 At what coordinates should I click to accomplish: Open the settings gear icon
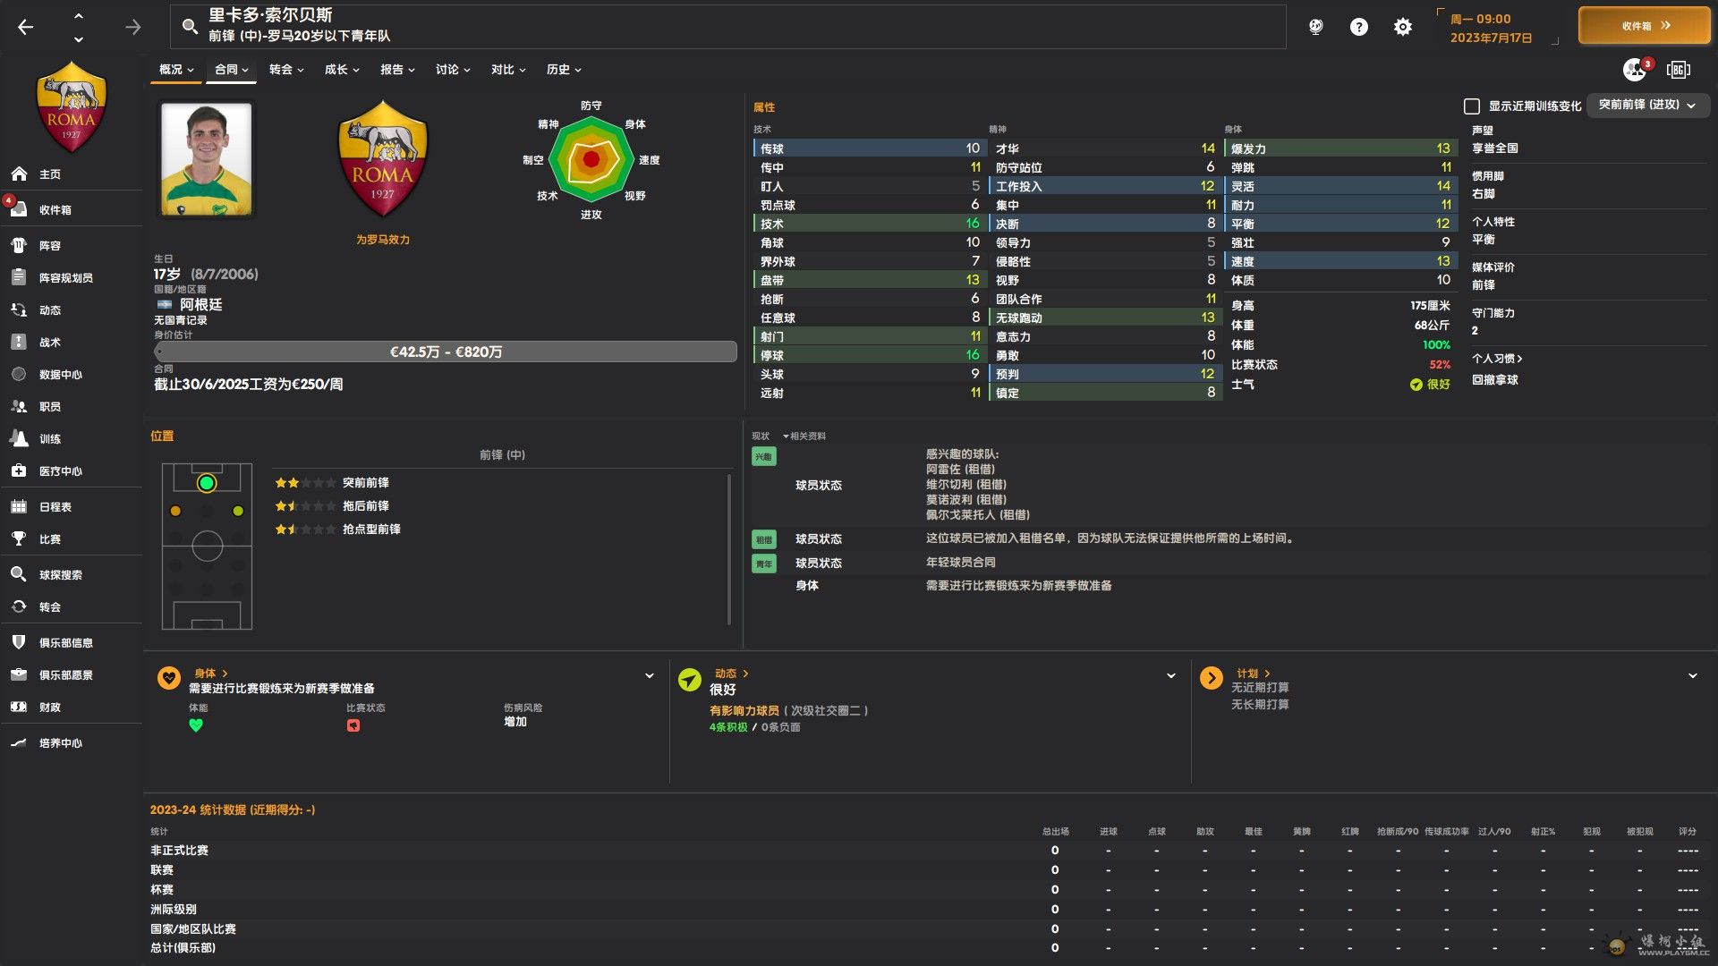1402,27
